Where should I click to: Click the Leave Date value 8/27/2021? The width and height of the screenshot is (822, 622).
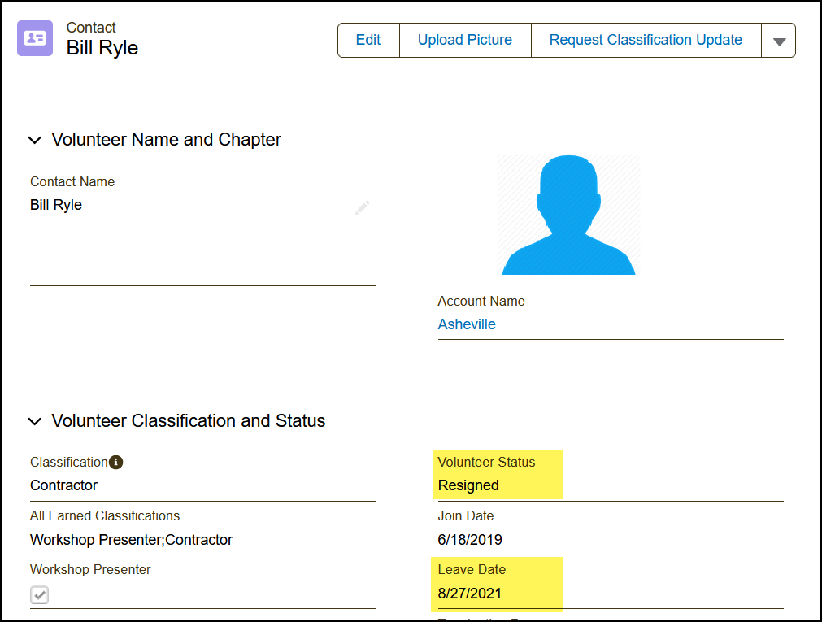470,594
